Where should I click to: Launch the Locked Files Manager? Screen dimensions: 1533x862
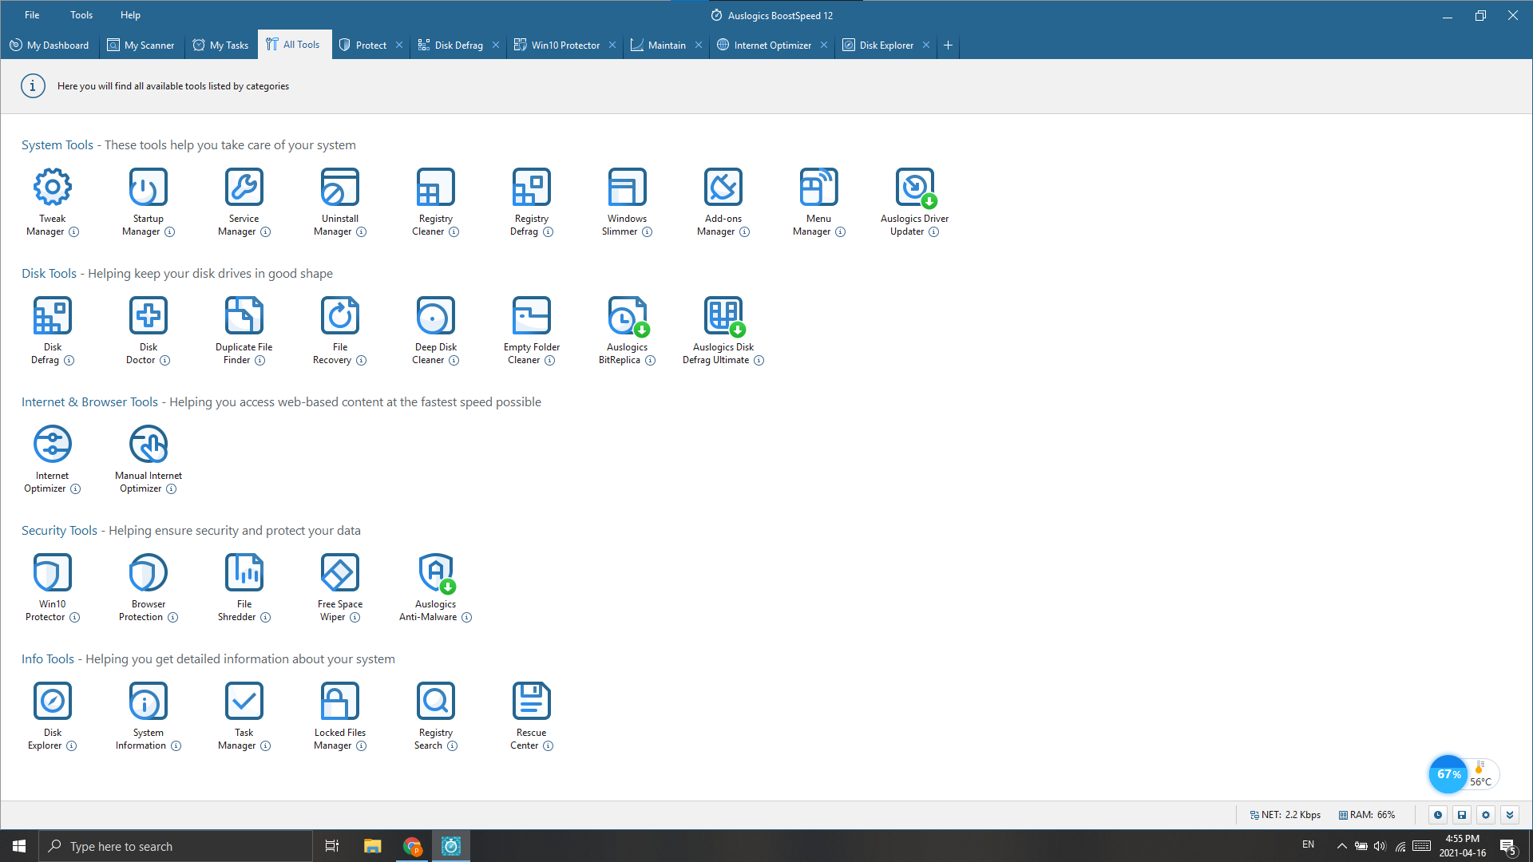339,702
